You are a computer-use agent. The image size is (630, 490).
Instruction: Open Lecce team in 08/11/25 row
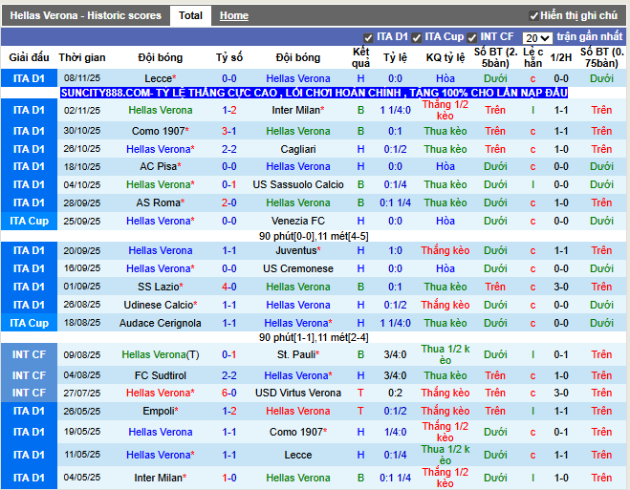[161, 78]
